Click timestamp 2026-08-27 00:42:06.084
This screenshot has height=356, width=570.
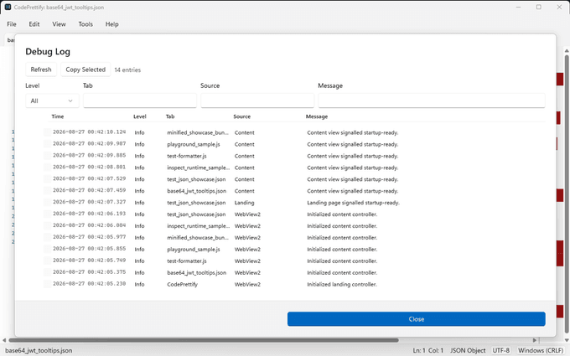pyautogui.click(x=90, y=225)
